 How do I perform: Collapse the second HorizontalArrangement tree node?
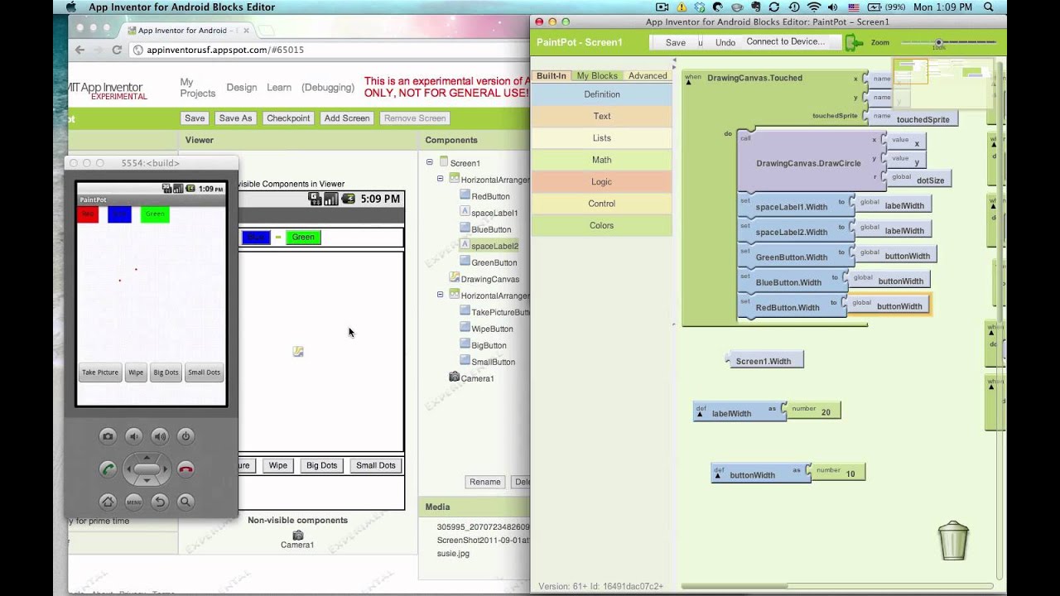pyautogui.click(x=440, y=295)
